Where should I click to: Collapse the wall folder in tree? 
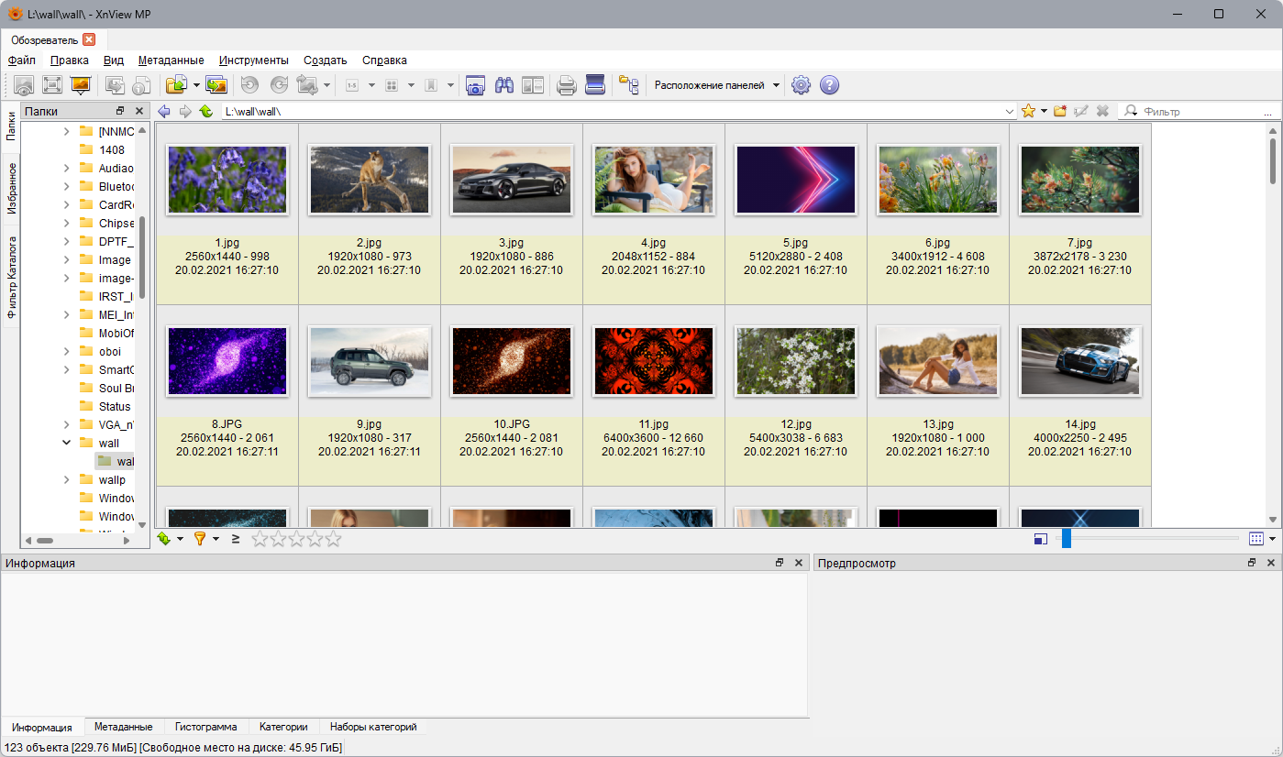(x=67, y=443)
